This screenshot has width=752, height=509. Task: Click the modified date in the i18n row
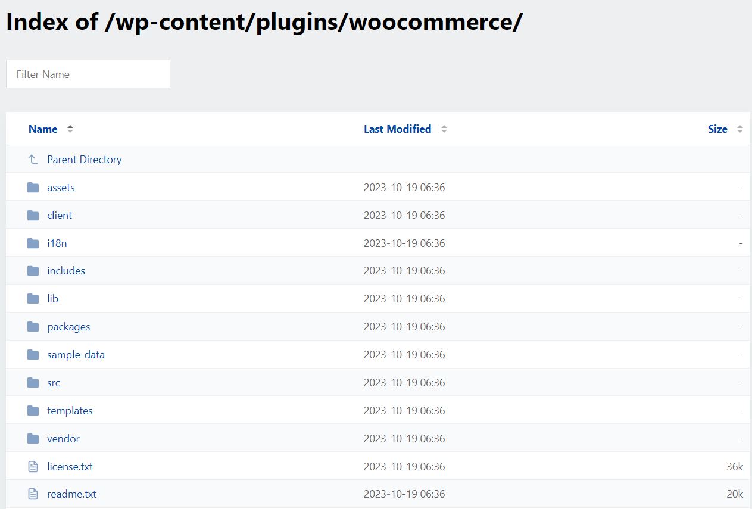404,243
